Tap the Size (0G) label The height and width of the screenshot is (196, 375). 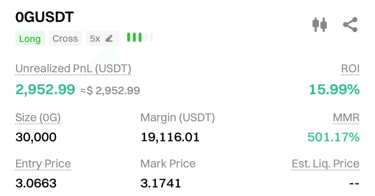(x=38, y=118)
